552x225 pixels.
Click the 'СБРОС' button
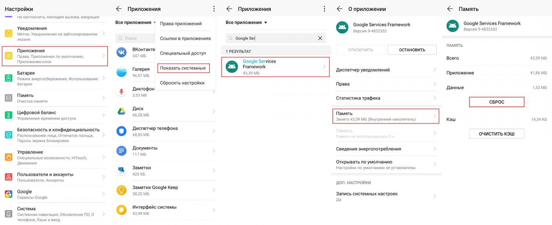pyautogui.click(x=496, y=102)
